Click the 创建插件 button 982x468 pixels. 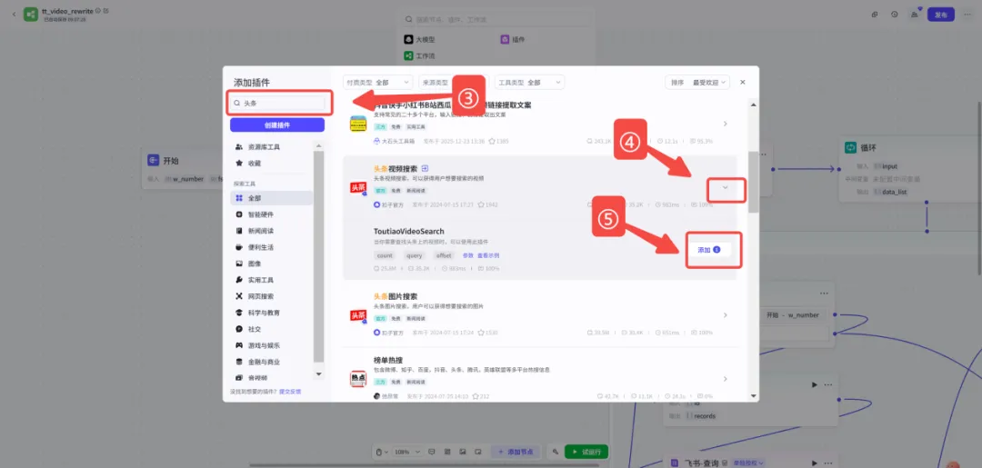click(276, 125)
